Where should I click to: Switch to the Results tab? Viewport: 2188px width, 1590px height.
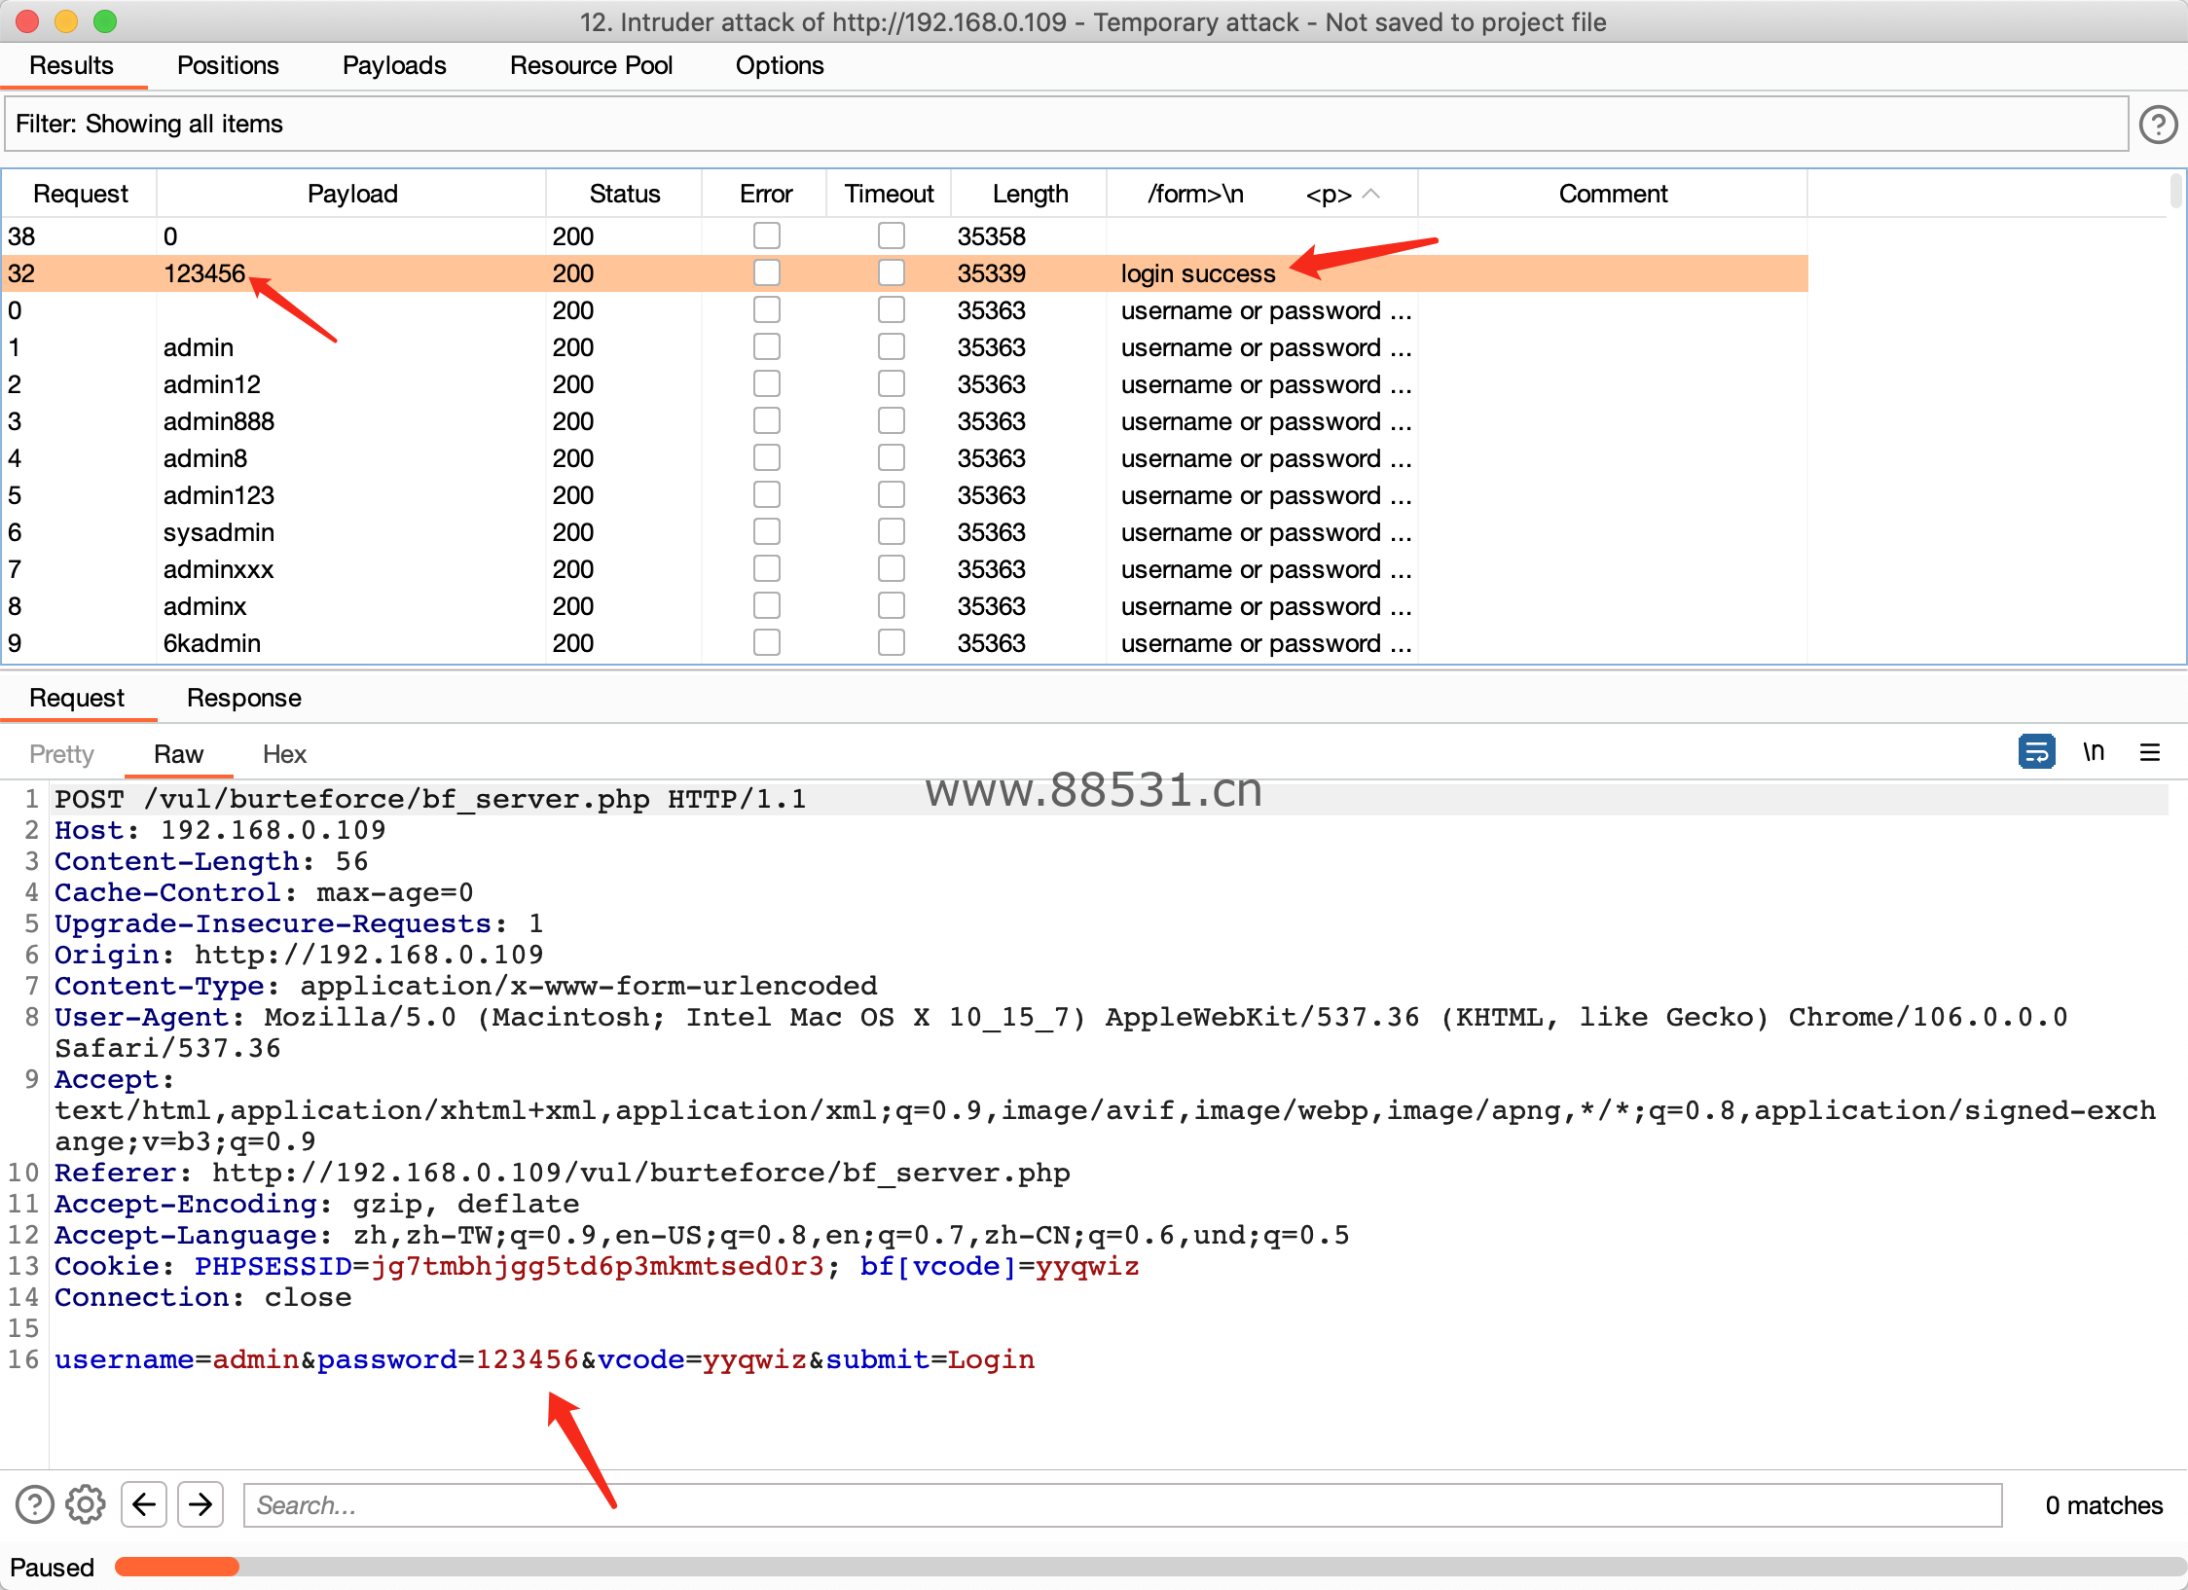(x=71, y=65)
